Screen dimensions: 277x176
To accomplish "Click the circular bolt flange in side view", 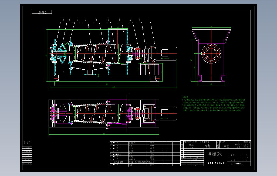I will pos(211,53).
